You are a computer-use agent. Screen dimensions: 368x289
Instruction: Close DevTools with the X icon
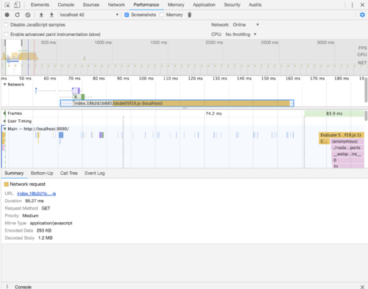[362, 5]
